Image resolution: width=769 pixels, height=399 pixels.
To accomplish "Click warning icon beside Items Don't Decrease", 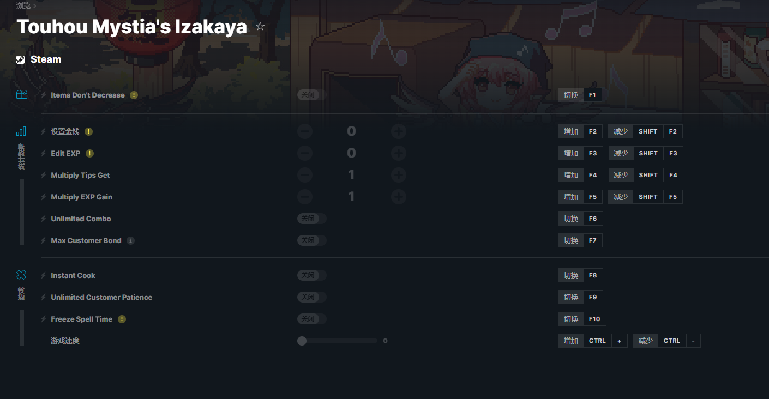I will (x=134, y=95).
